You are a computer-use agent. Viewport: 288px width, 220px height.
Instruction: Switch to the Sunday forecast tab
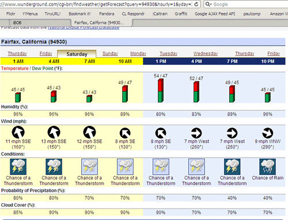click(110, 54)
